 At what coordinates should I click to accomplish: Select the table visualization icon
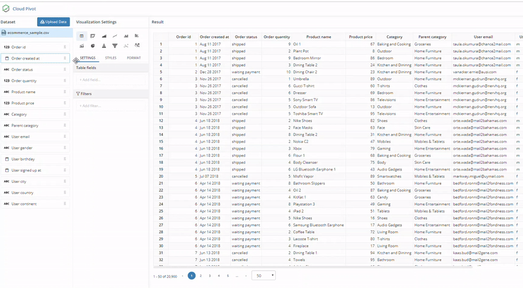click(x=81, y=36)
